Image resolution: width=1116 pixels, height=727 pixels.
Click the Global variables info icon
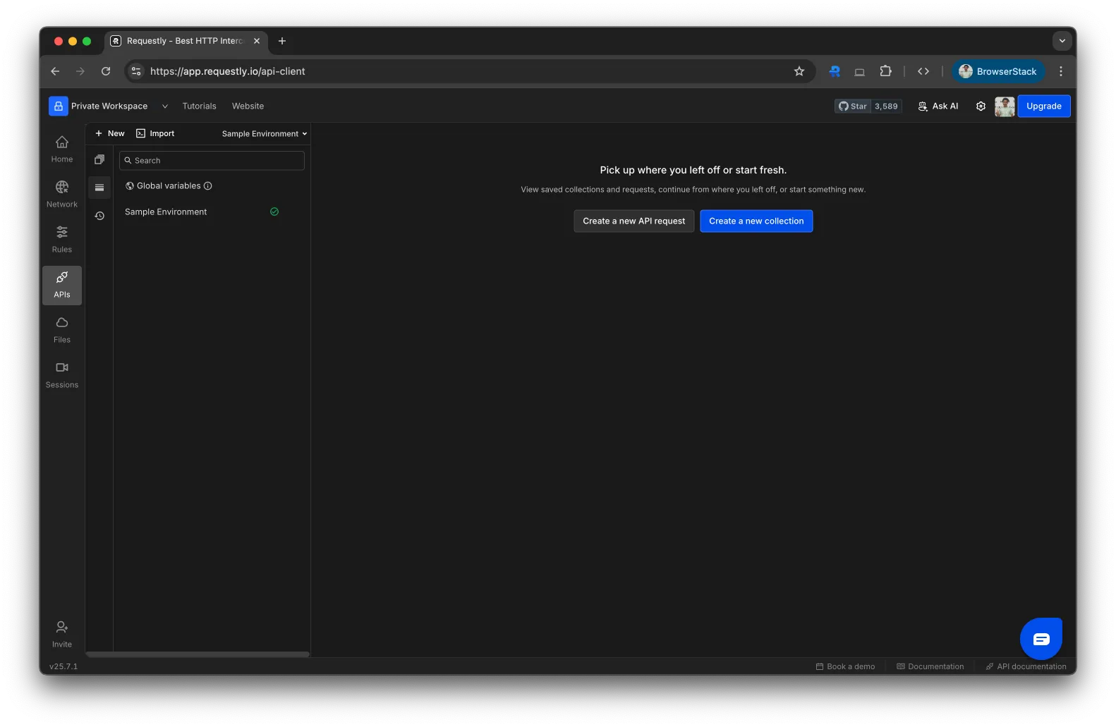(x=208, y=186)
